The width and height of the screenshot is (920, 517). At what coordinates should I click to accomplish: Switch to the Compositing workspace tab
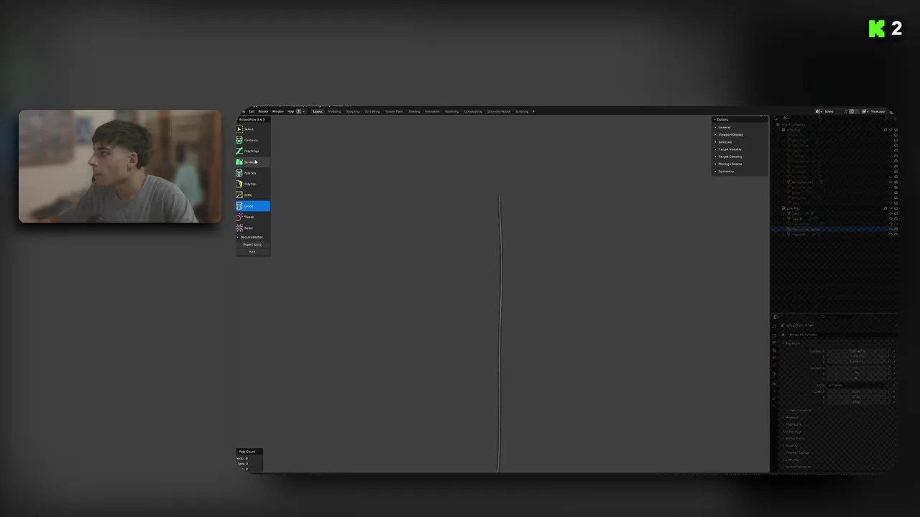(x=473, y=111)
